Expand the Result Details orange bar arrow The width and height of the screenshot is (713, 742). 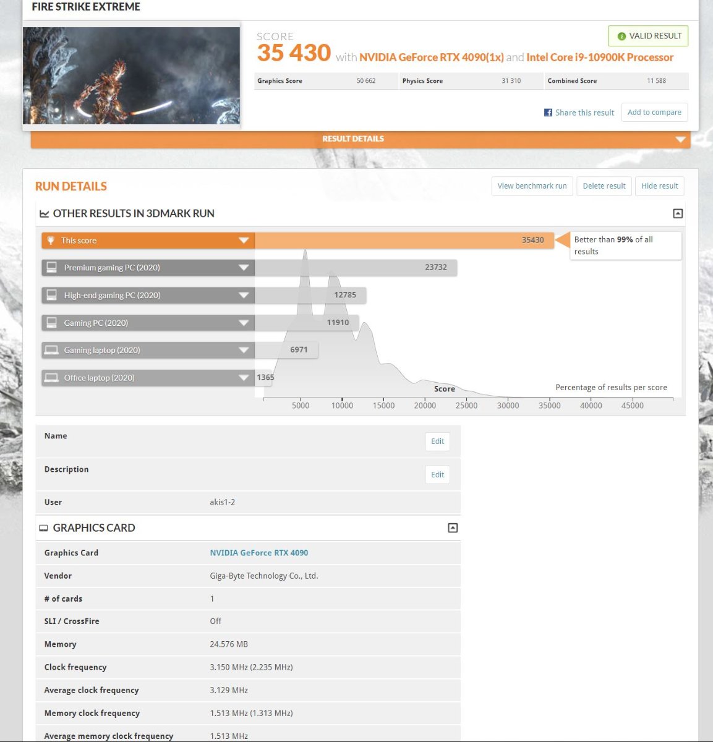point(681,139)
